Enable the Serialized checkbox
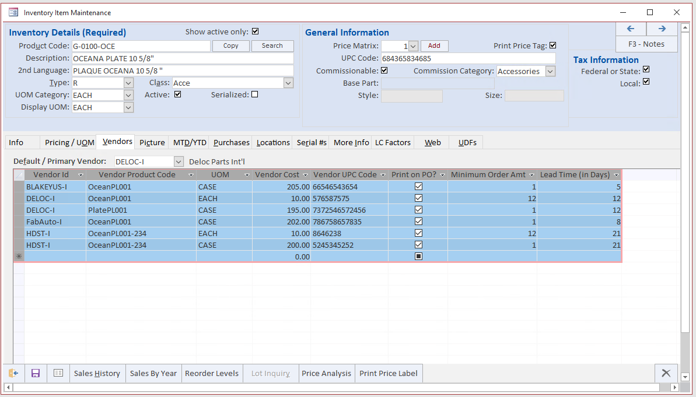The height and width of the screenshot is (397, 696). click(254, 94)
